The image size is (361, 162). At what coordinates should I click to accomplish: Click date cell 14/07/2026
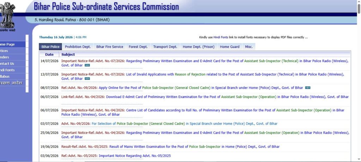coord(49,61)
